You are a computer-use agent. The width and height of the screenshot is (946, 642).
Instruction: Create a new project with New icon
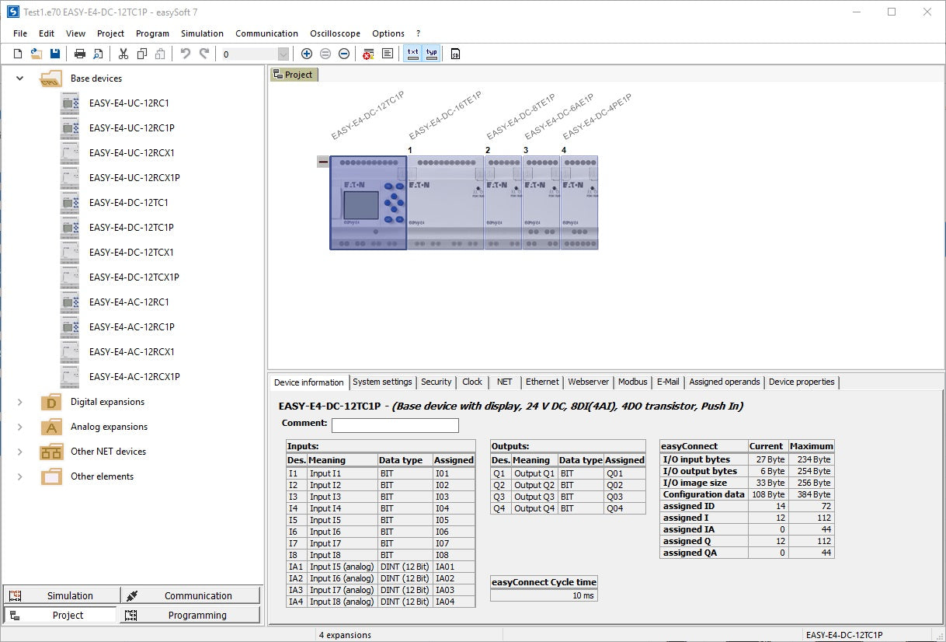pos(18,54)
